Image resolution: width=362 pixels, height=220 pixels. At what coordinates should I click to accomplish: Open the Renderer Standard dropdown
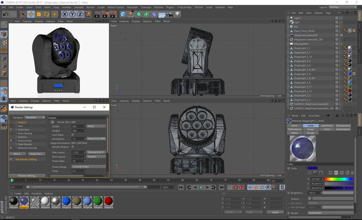[x=35, y=117]
